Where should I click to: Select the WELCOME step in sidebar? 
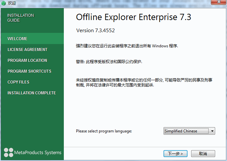[32, 38]
